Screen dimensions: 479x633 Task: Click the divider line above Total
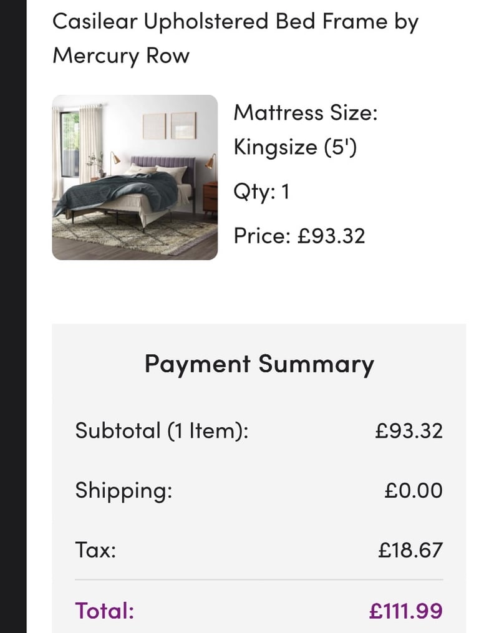(x=259, y=580)
